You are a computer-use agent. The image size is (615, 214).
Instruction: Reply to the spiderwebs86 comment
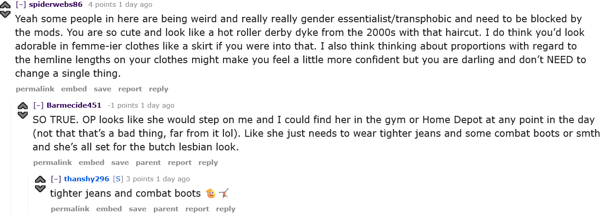[158, 89]
